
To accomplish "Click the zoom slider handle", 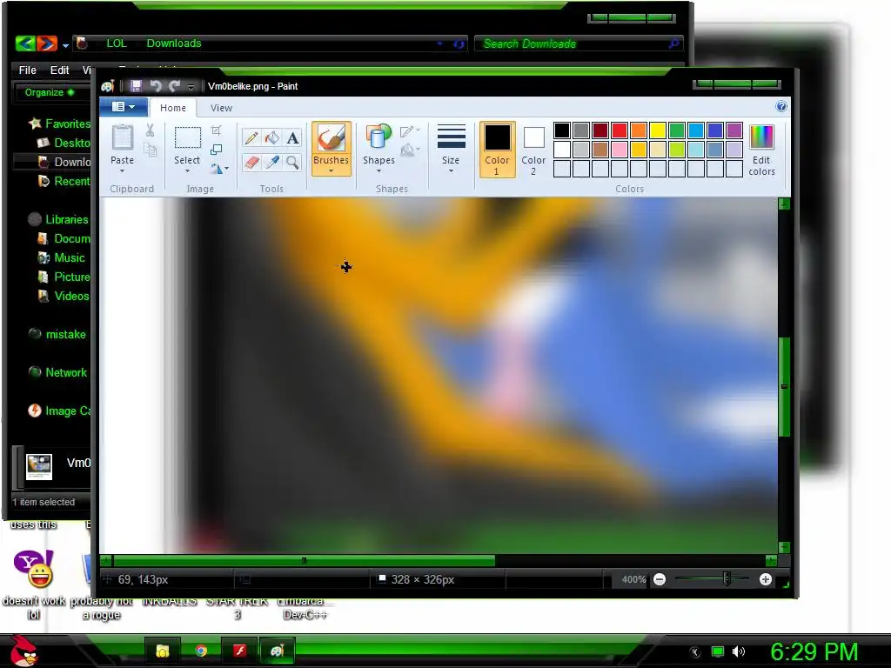I will (727, 579).
